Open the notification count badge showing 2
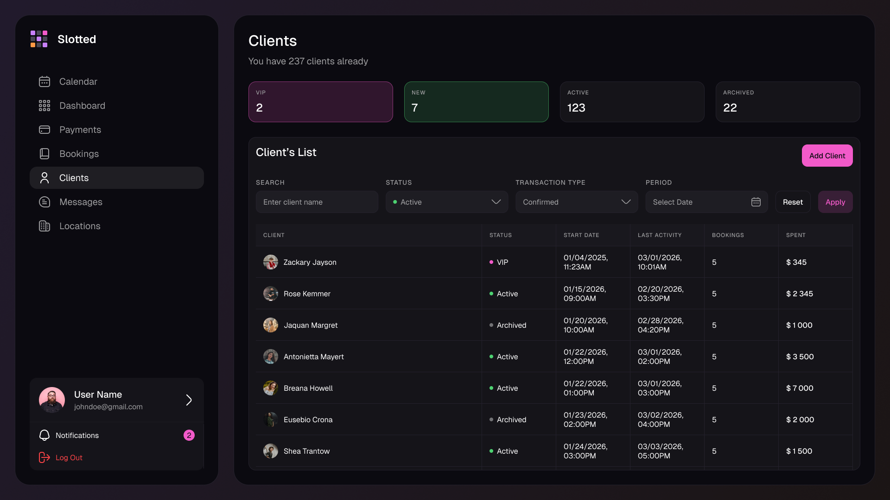The height and width of the screenshot is (500, 890). click(189, 435)
